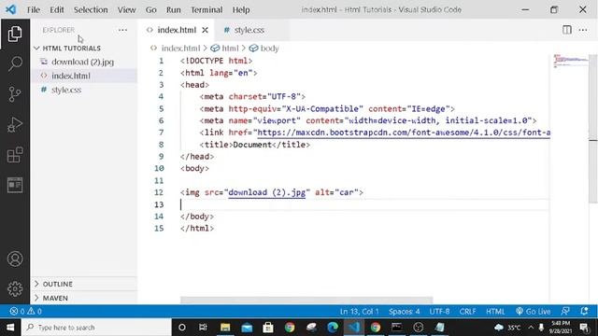Open the Extensions view
The image size is (598, 336).
click(x=15, y=155)
